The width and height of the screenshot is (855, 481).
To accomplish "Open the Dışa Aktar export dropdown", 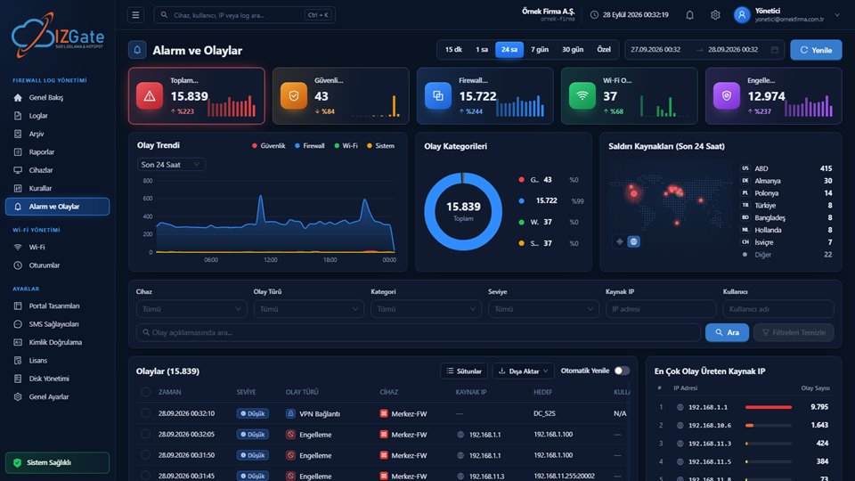I will [x=524, y=371].
